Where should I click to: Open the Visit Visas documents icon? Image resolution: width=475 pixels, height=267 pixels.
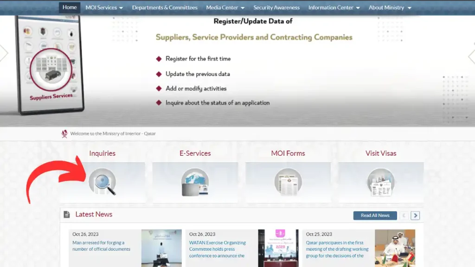[x=381, y=182]
